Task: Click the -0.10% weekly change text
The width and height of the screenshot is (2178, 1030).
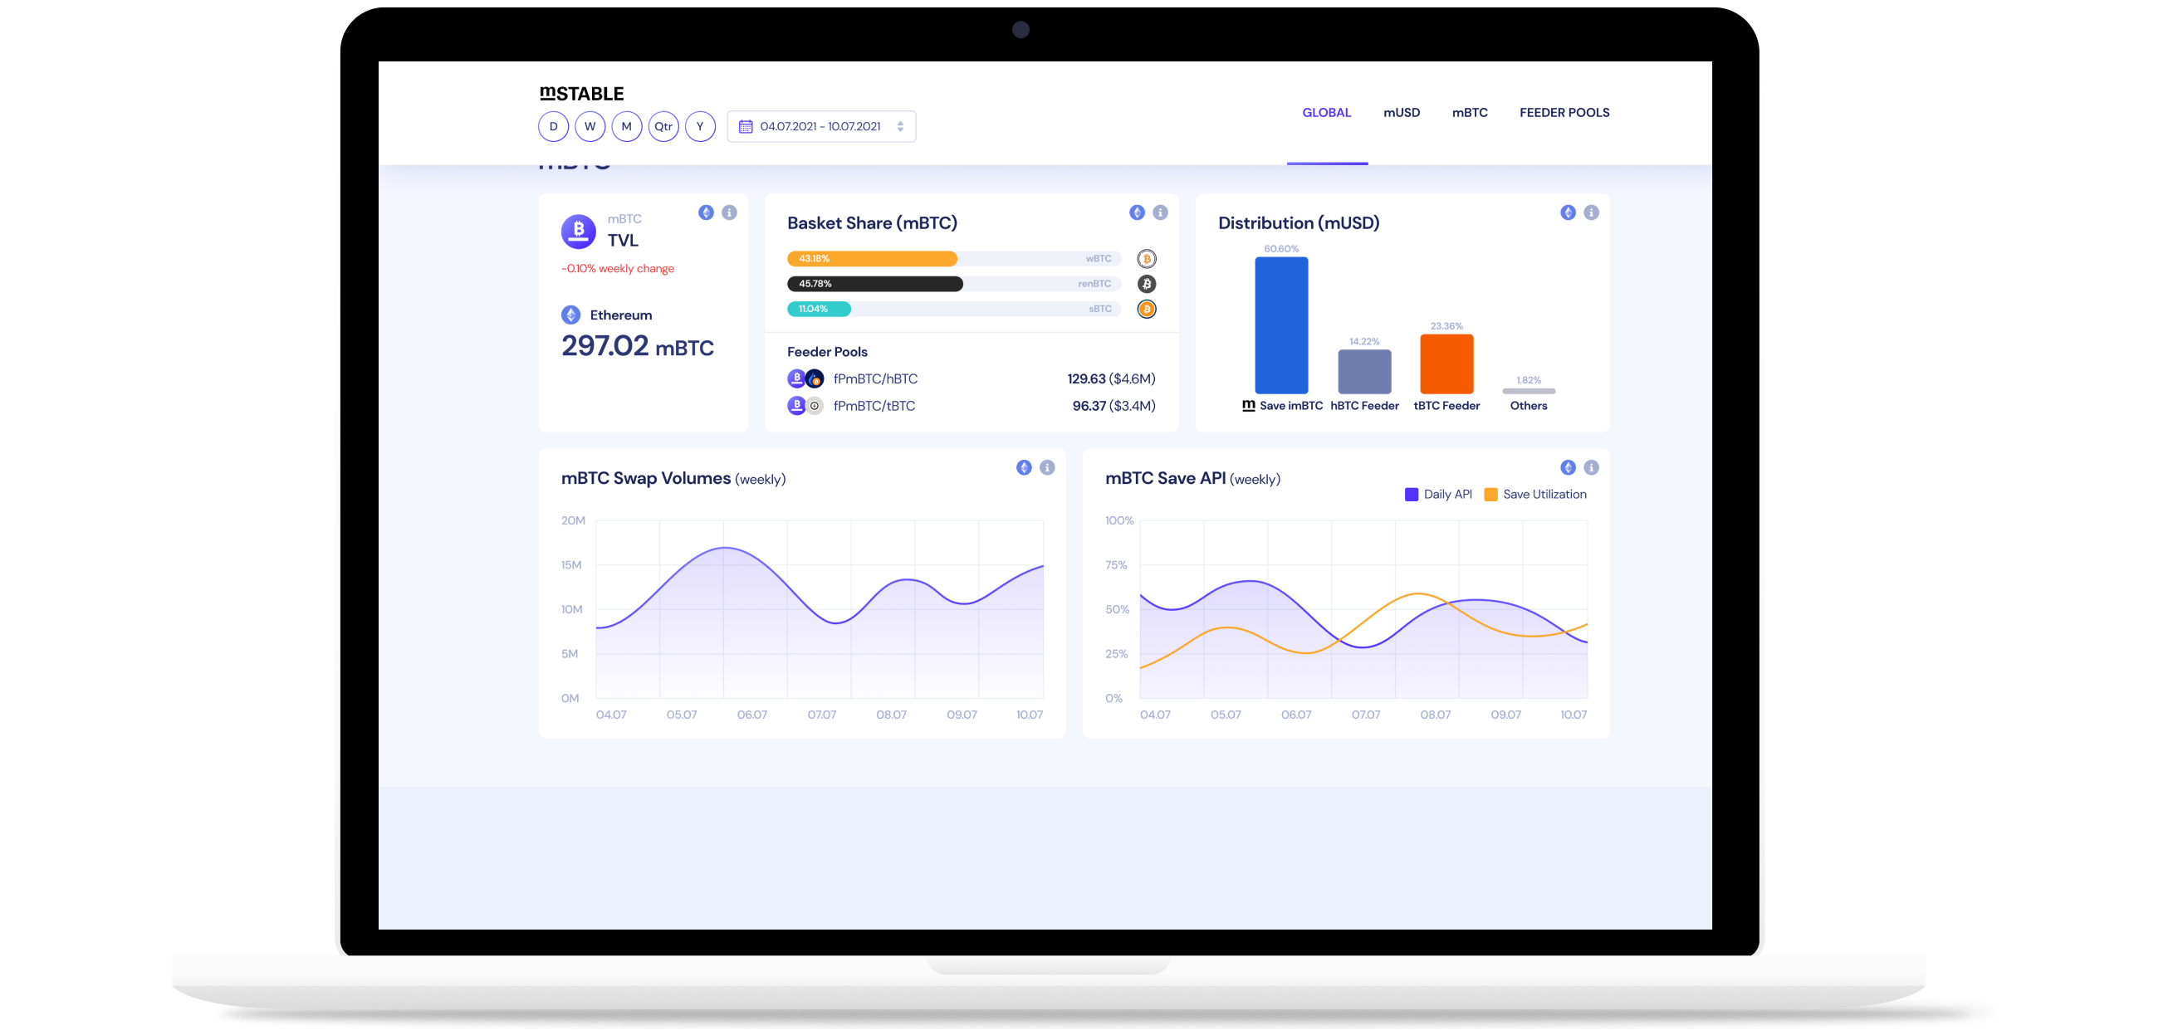Action: 617,269
